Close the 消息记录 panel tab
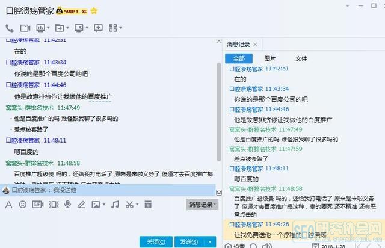This screenshot has width=385, height=248. point(255,45)
